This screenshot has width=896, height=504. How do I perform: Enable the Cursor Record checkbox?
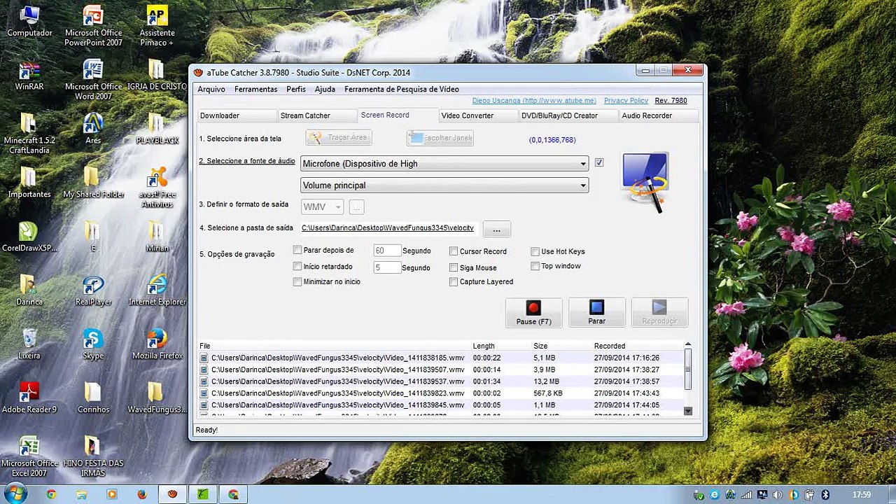(x=454, y=251)
